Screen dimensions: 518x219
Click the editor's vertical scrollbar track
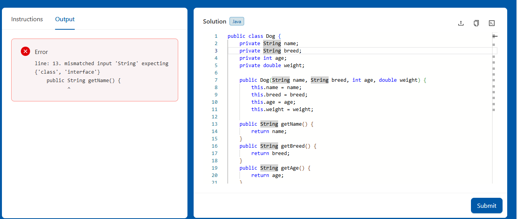pos(495,108)
